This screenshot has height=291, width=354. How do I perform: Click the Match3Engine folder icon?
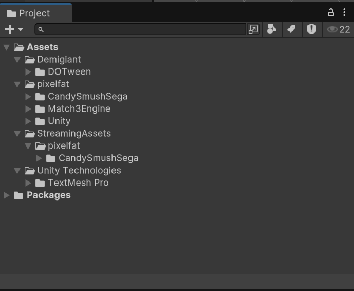[41, 109]
